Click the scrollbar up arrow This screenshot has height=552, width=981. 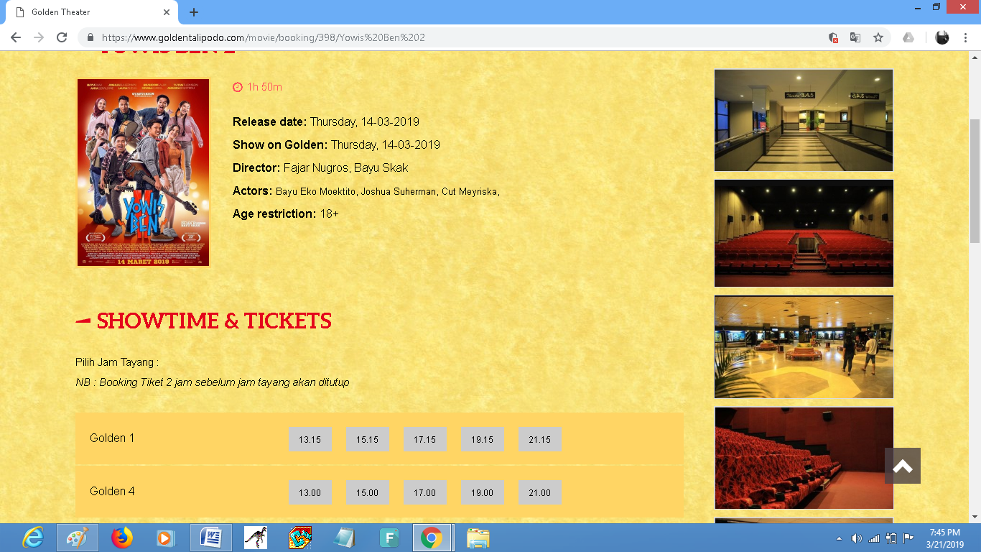point(975,57)
